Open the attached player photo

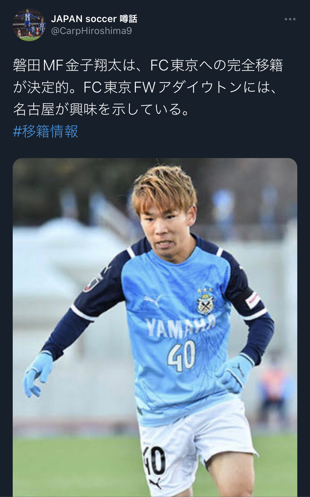pos(155,327)
